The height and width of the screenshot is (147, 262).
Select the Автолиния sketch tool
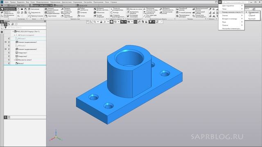point(34,9)
